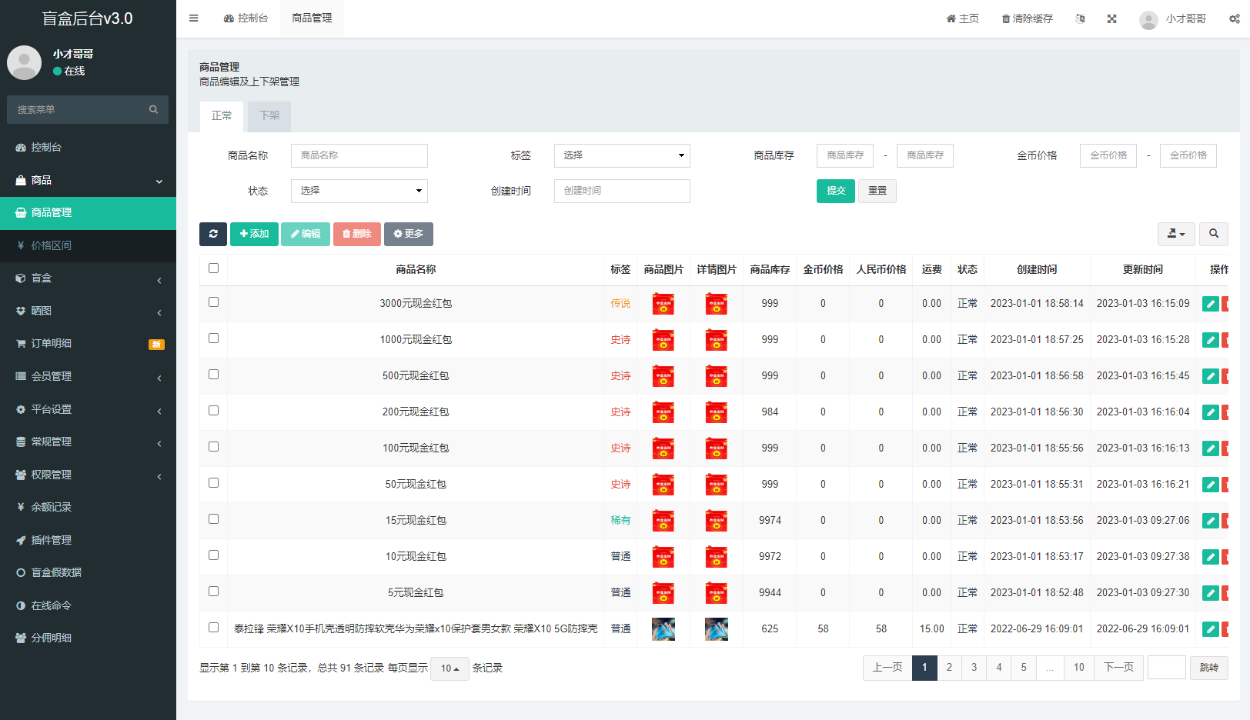Open 在线命令 in the sidebar

pos(88,605)
